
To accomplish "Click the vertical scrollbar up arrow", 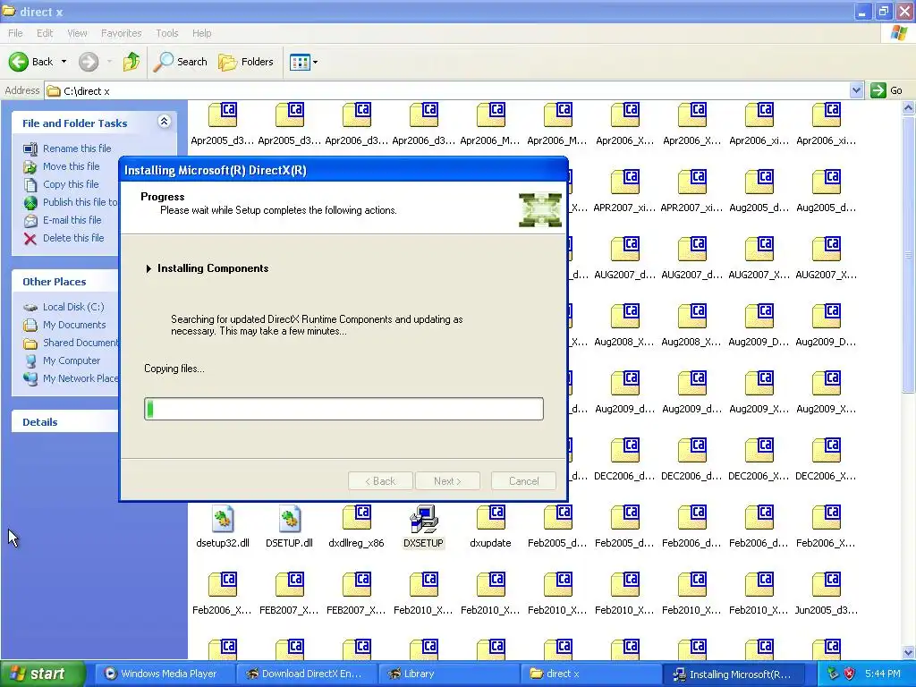I will [909, 107].
